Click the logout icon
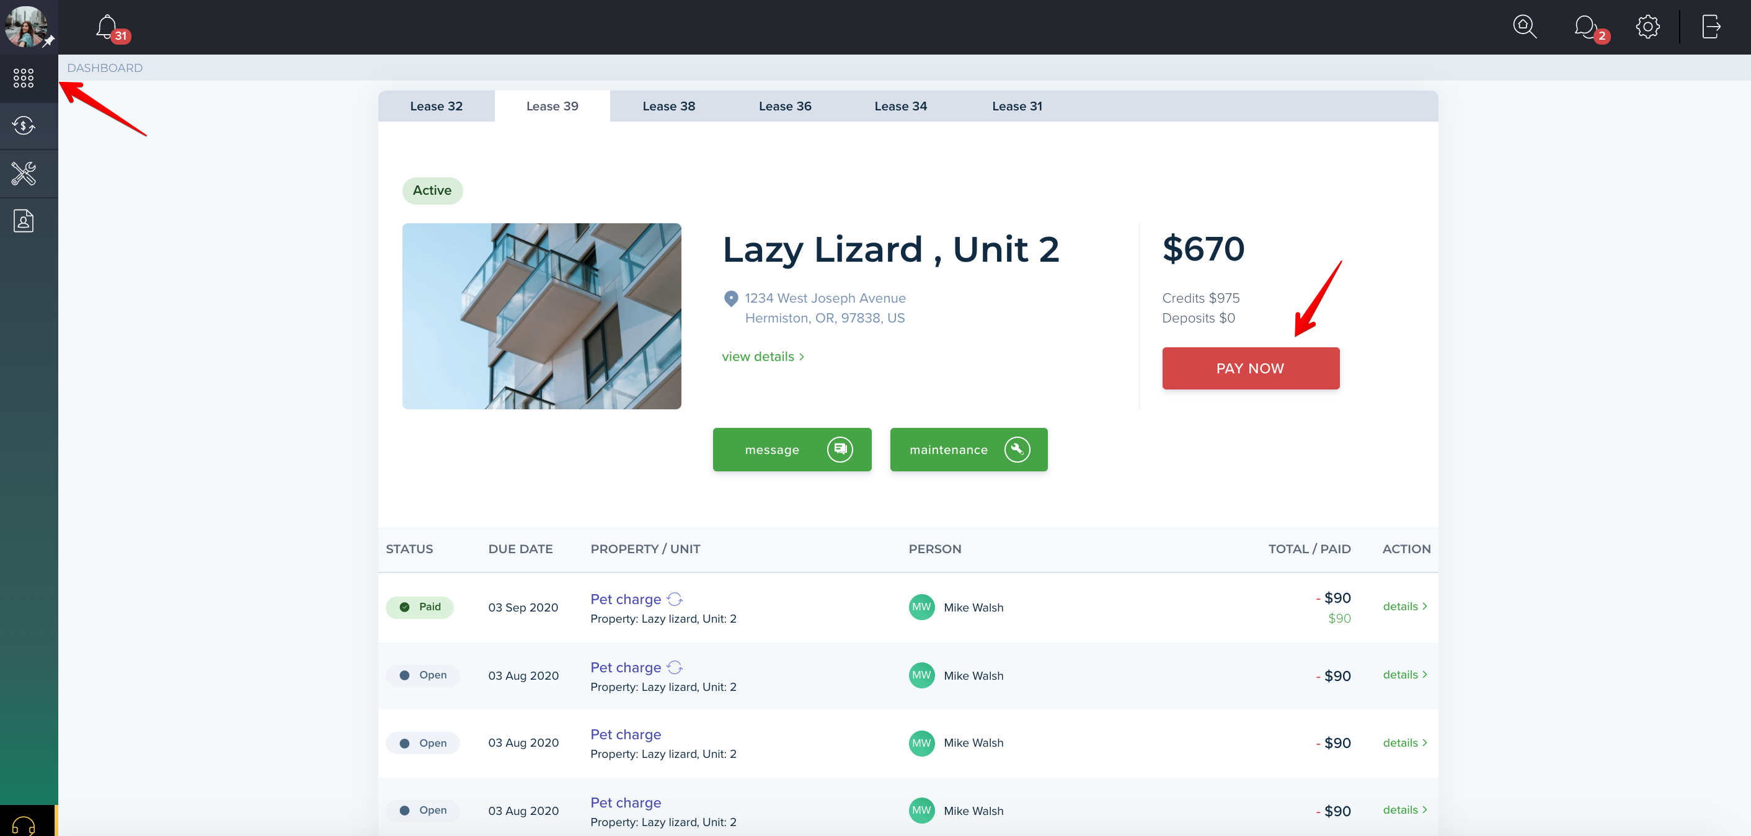 click(x=1711, y=27)
